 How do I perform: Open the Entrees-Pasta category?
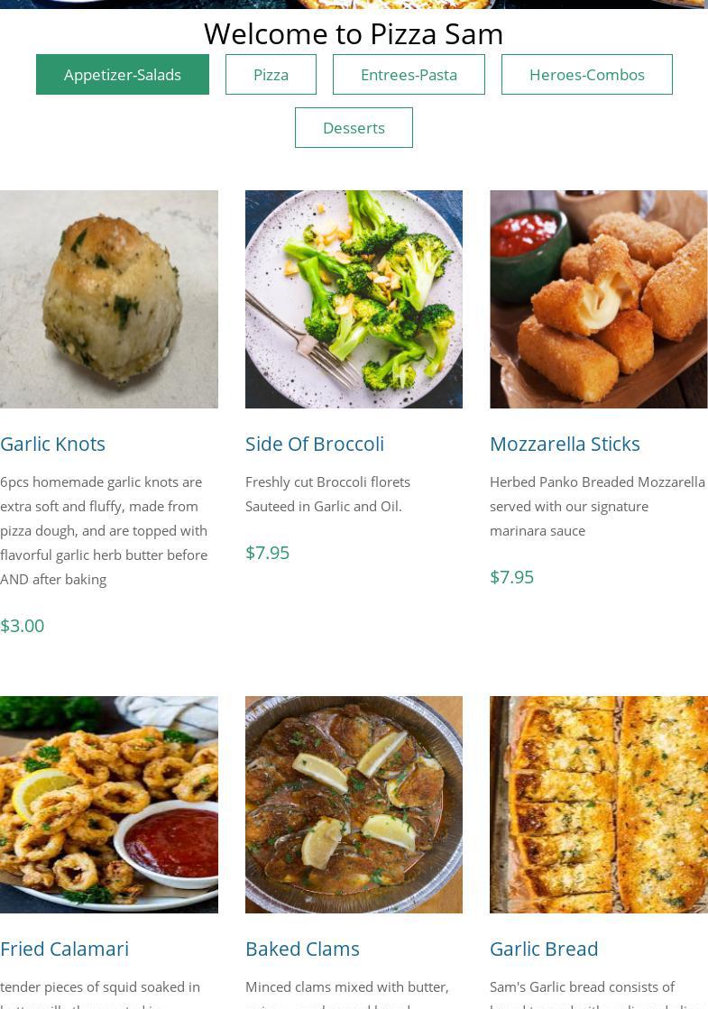tap(409, 75)
